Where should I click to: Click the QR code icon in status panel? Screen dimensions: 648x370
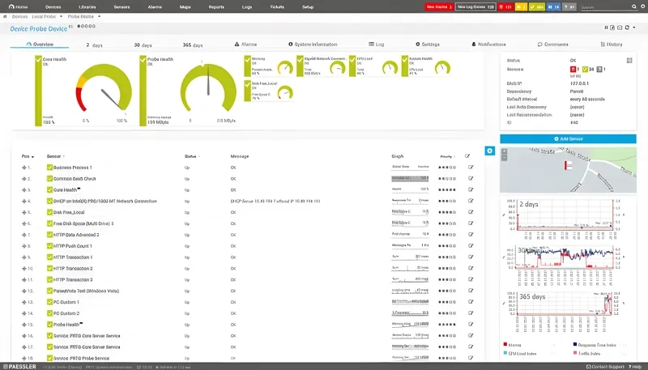click(x=629, y=60)
